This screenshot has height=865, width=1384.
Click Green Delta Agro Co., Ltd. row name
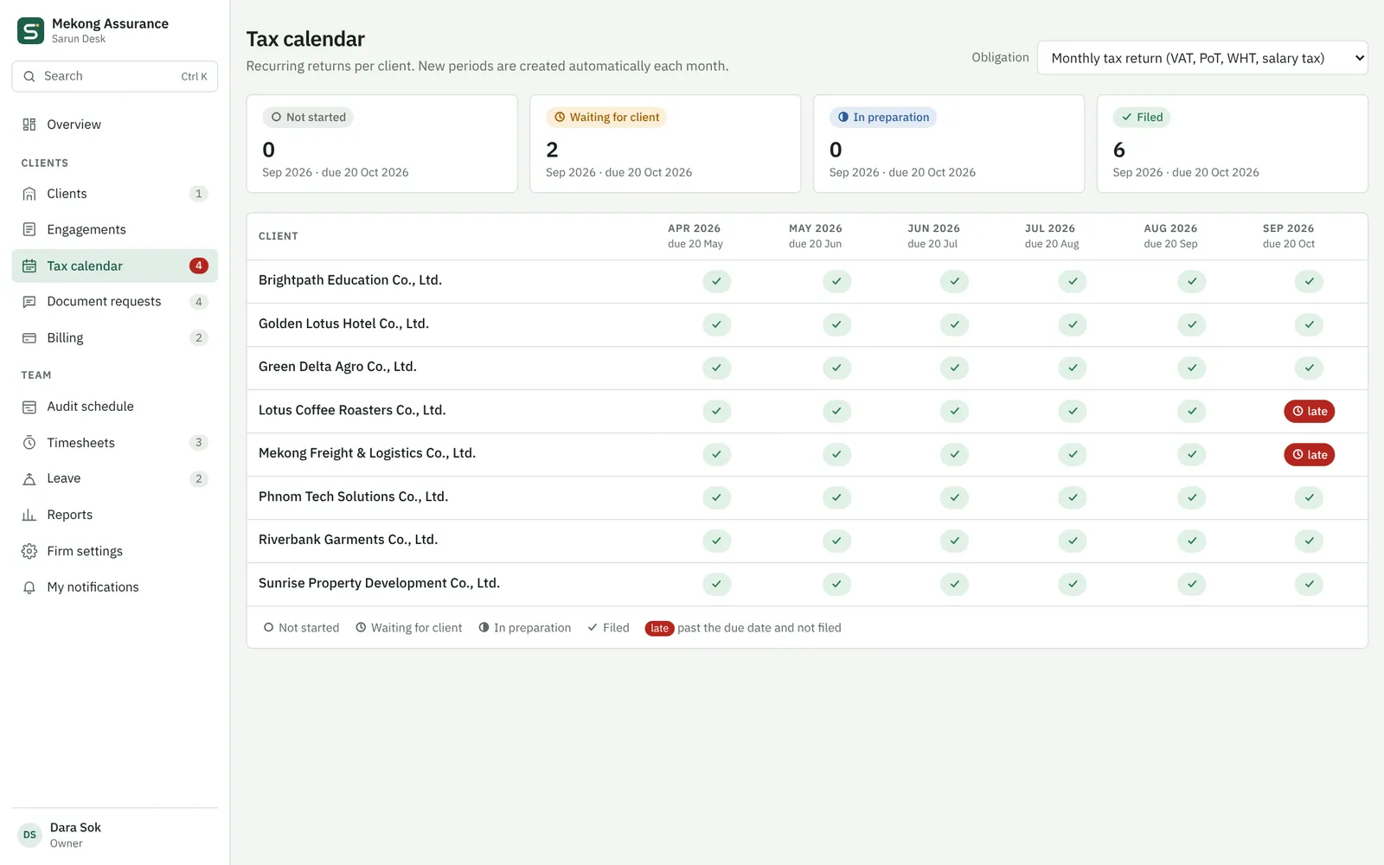[x=337, y=367]
